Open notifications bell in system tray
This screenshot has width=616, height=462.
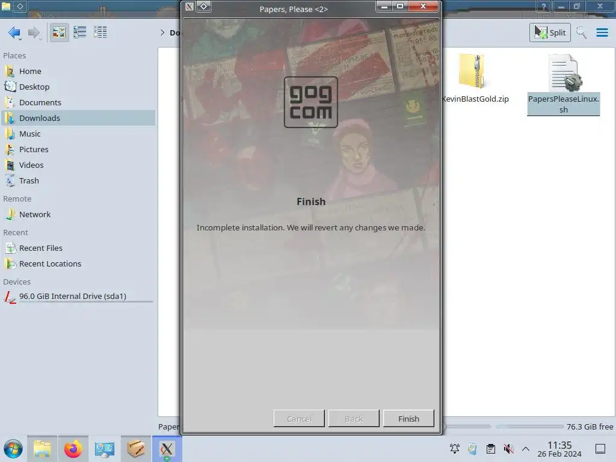coord(455,449)
